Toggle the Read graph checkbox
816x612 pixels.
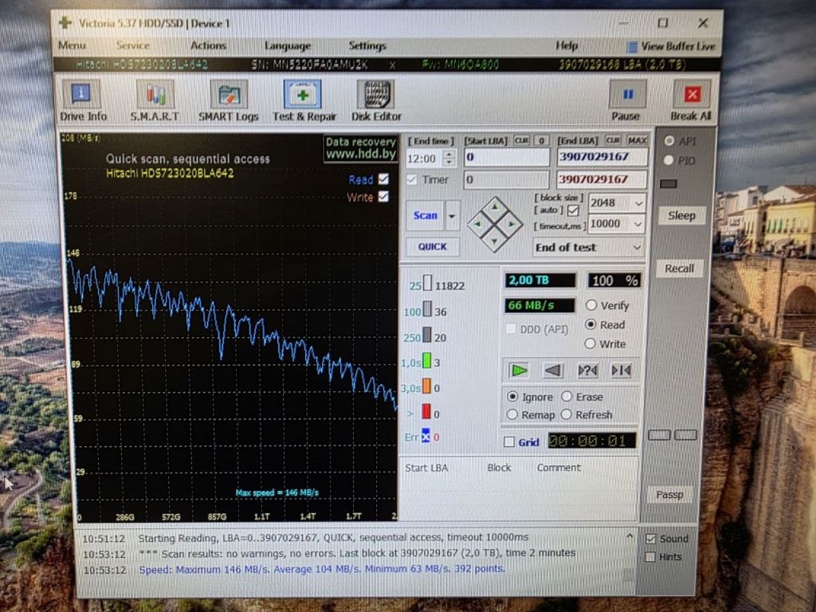tap(383, 179)
